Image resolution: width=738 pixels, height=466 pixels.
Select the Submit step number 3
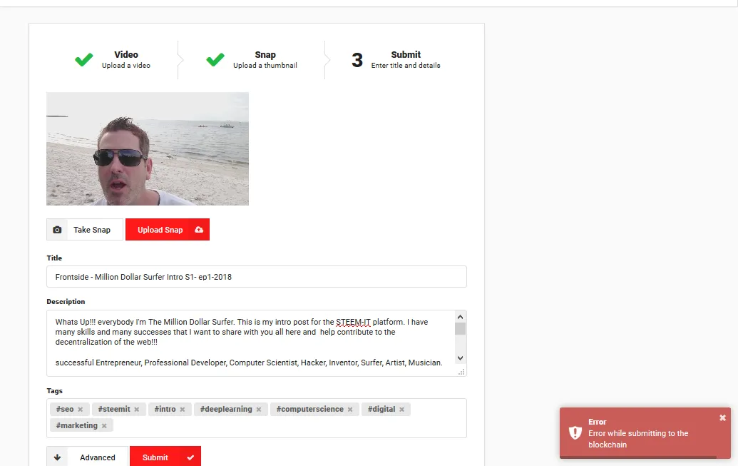pos(357,61)
